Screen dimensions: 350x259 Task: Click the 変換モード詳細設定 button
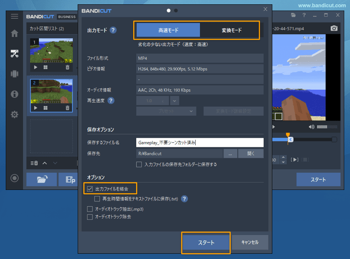tap(233, 111)
